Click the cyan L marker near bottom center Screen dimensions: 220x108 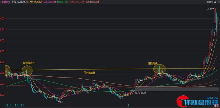(129, 105)
